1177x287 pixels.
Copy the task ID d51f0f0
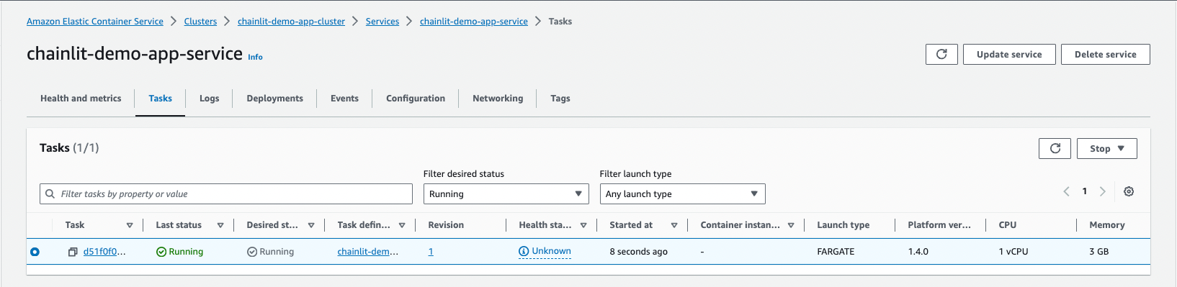tap(73, 252)
